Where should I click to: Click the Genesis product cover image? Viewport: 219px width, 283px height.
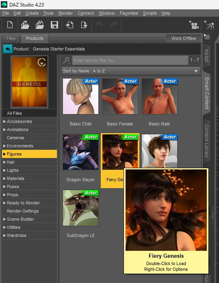pyautogui.click(x=30, y=81)
